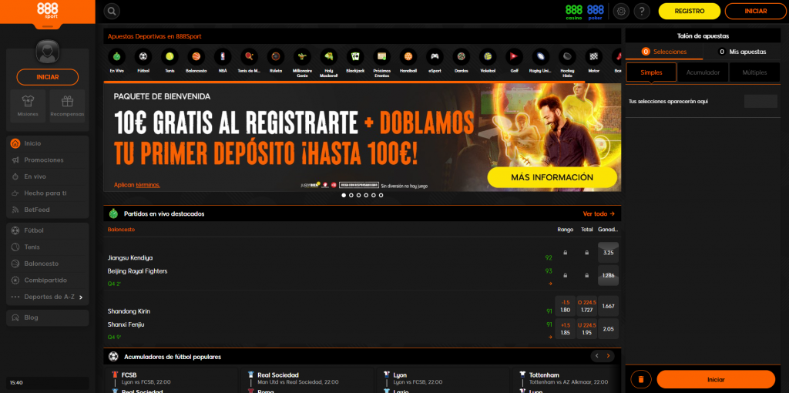Select the second banner carousel dot
The height and width of the screenshot is (393, 789).
[x=351, y=195]
